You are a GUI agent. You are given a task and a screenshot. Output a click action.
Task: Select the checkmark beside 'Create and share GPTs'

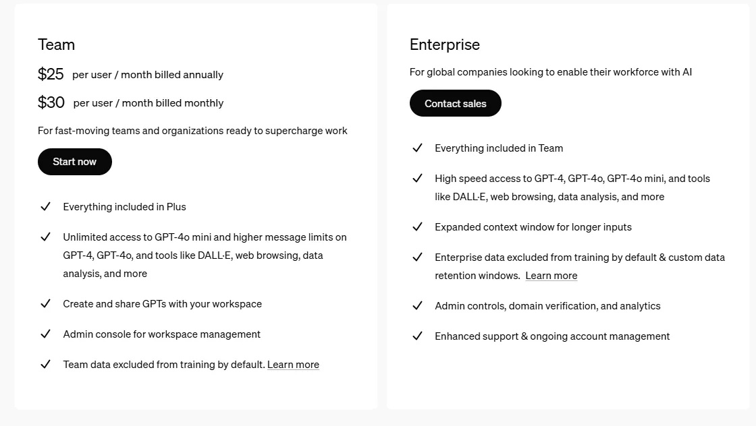pyautogui.click(x=46, y=303)
